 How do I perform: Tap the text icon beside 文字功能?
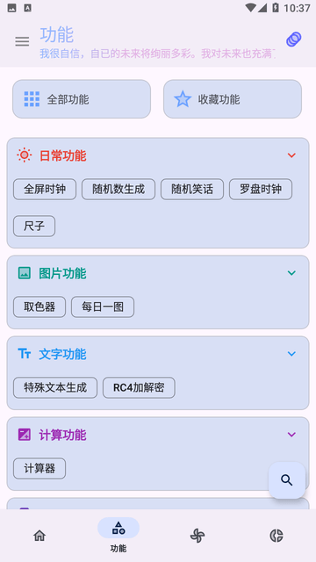point(25,354)
